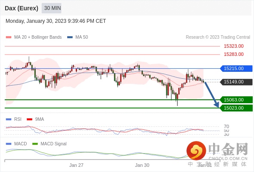Click the 15323.00 resistance level label
The height and width of the screenshot is (172, 254).
tap(234, 46)
